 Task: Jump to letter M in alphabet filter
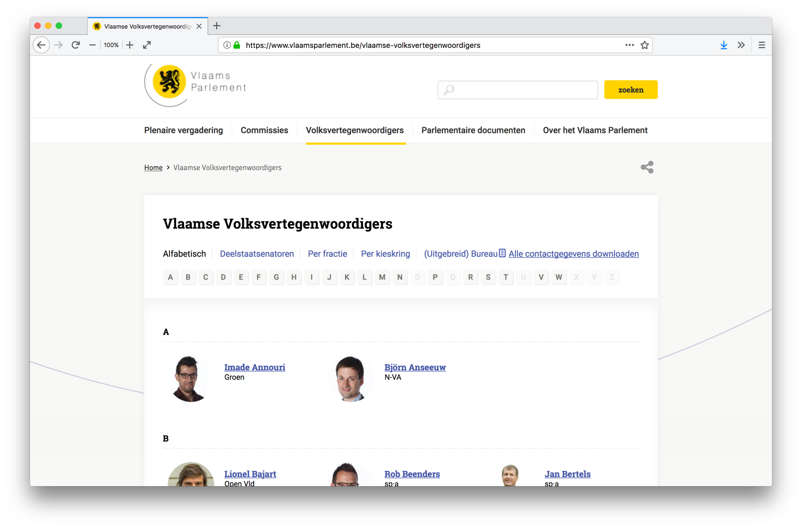tap(382, 277)
